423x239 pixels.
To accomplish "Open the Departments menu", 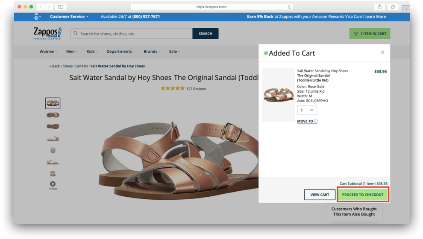I will 120,52.
